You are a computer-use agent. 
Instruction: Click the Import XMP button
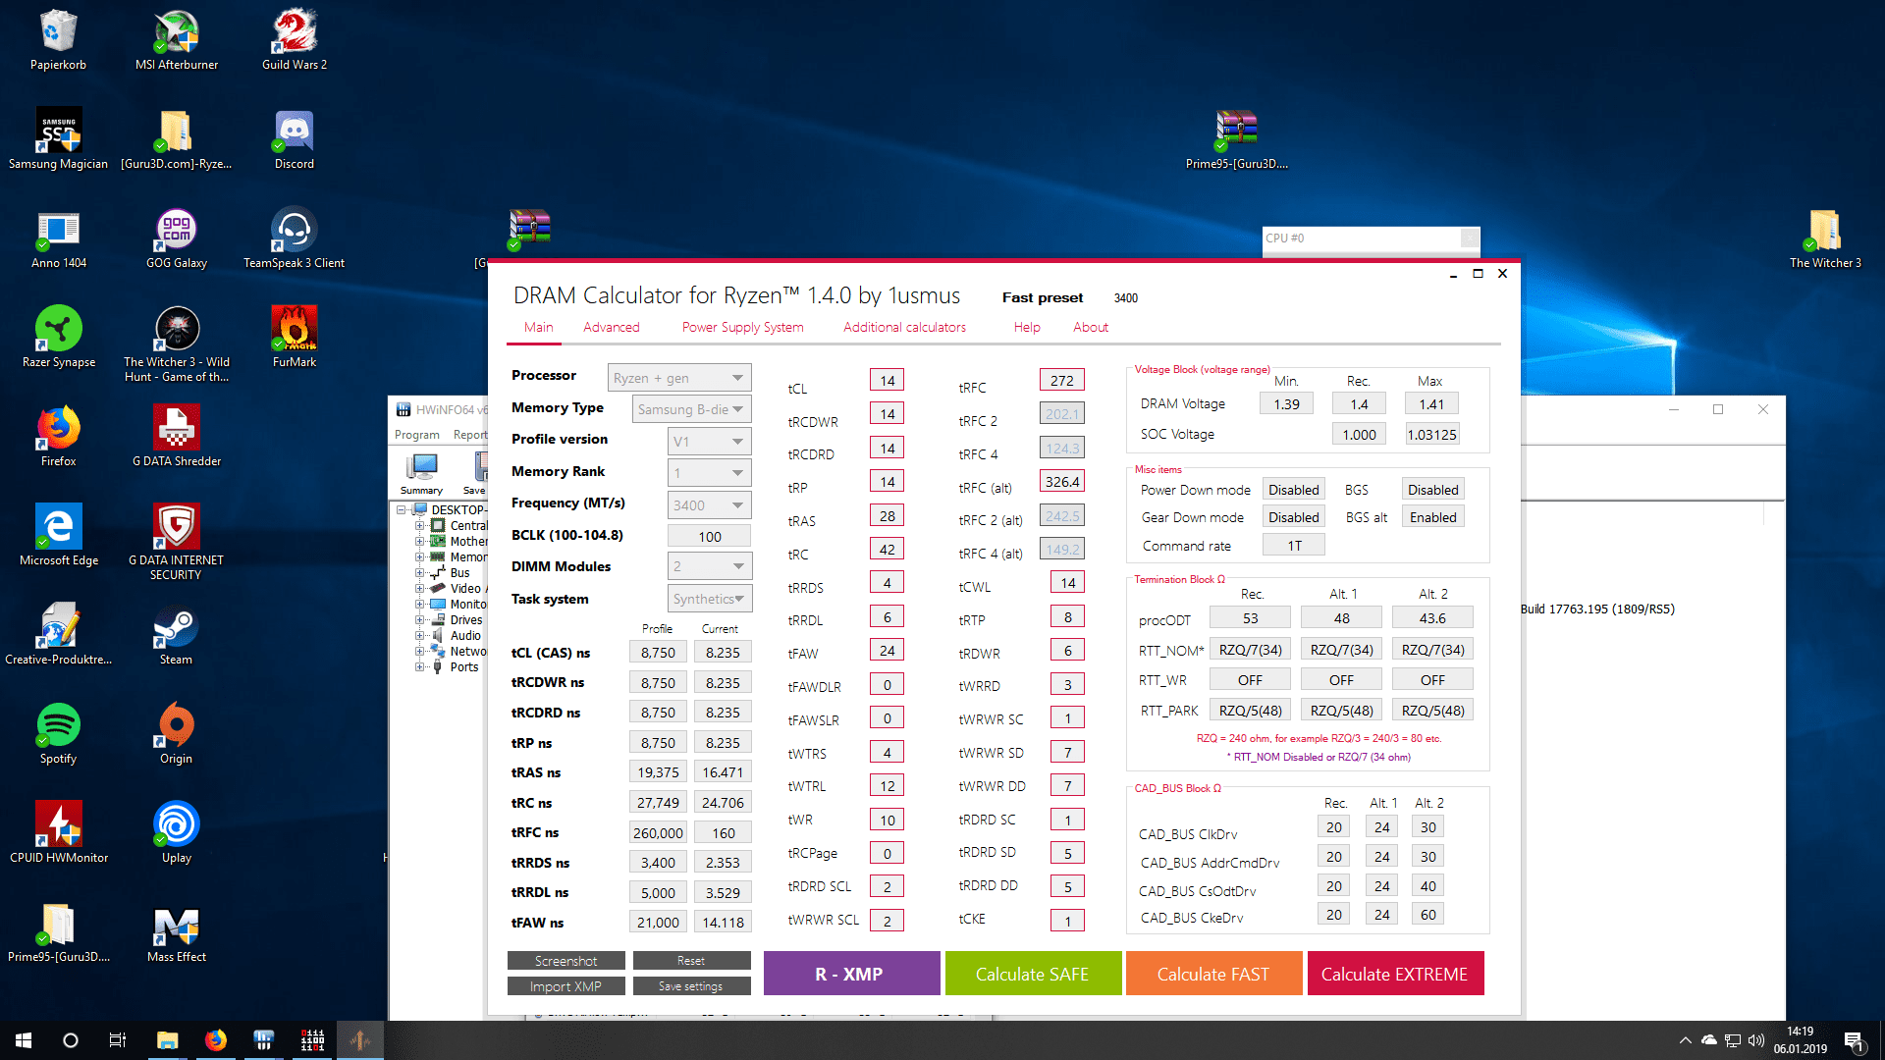[x=565, y=986]
